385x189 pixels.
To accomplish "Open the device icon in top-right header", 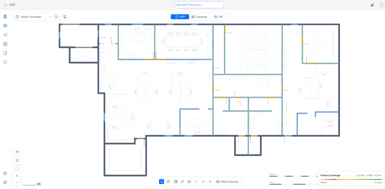I will [x=372, y=4].
